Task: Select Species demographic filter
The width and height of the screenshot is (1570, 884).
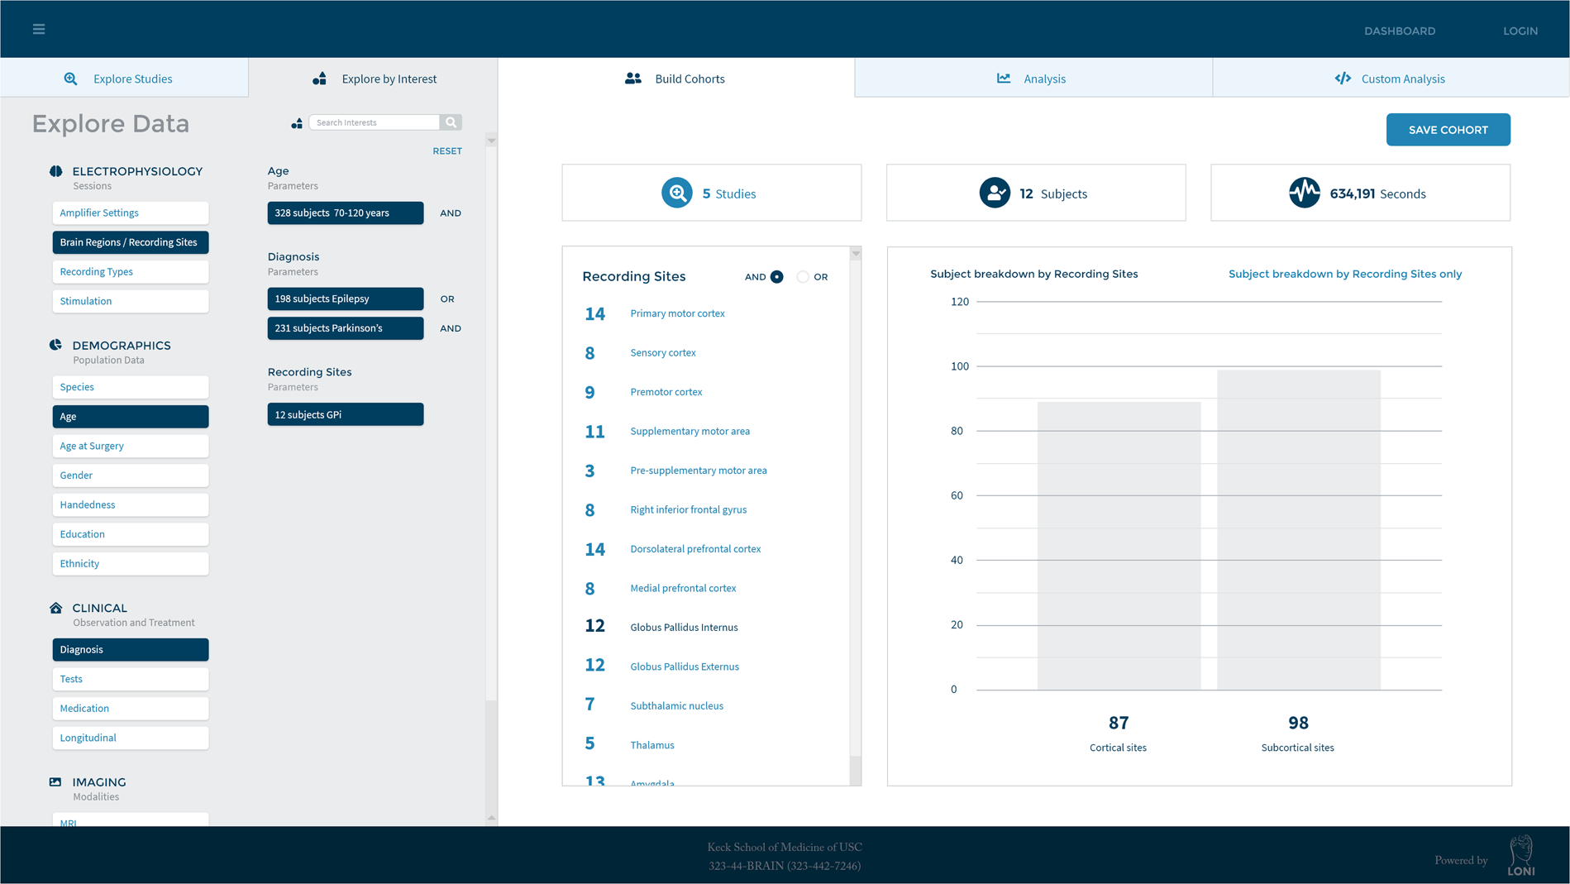Action: (131, 387)
